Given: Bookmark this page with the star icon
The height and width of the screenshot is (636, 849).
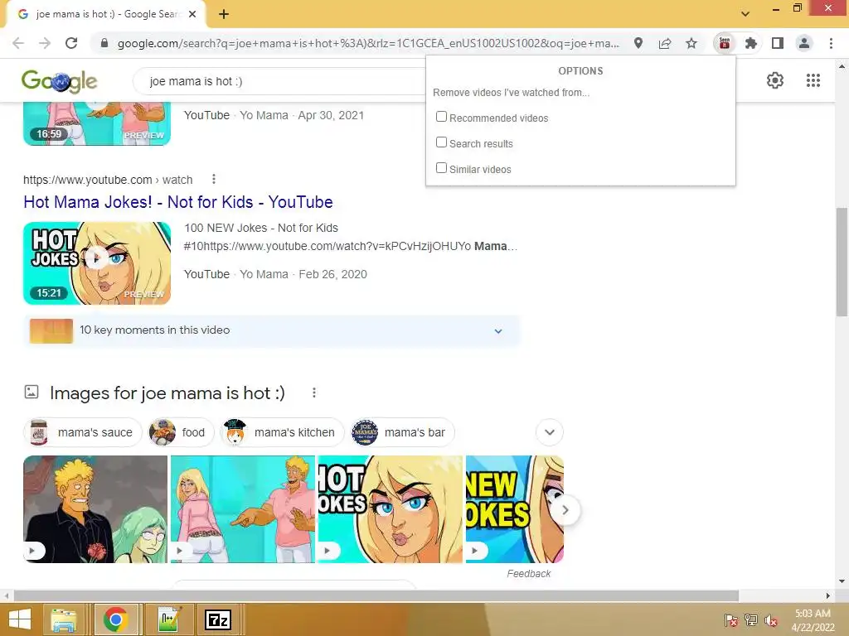Looking at the screenshot, I should pyautogui.click(x=691, y=43).
